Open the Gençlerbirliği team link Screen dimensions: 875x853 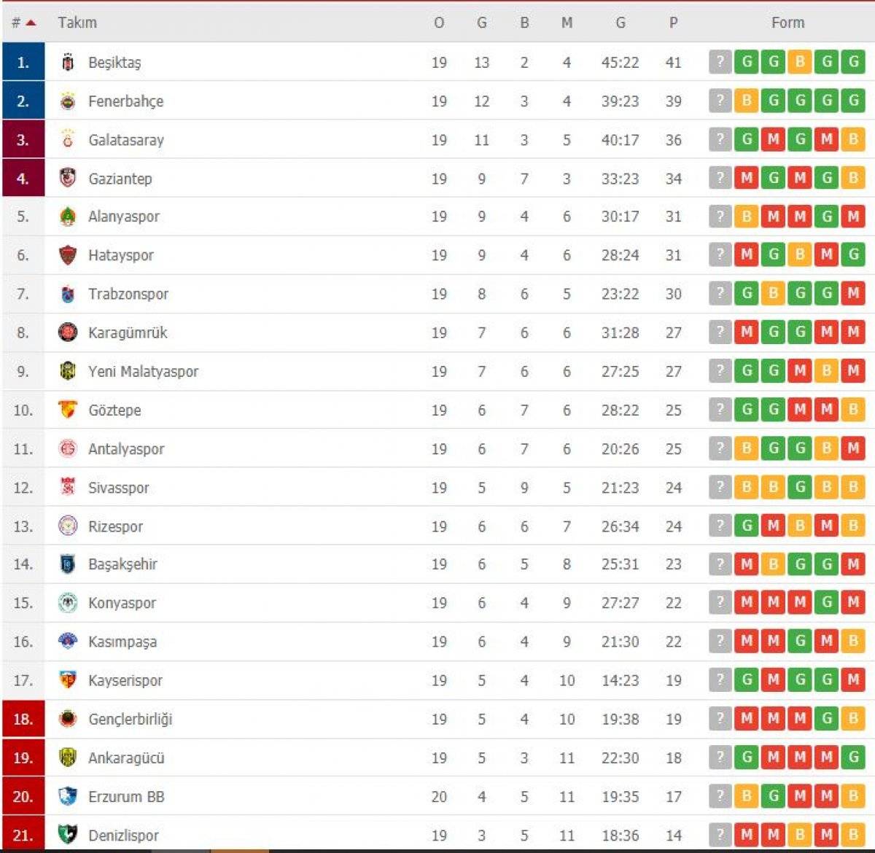[x=131, y=719]
